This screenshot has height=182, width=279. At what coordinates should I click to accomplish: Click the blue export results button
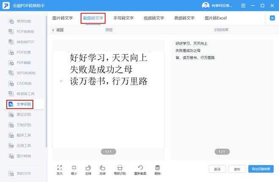pyautogui.click(x=261, y=169)
